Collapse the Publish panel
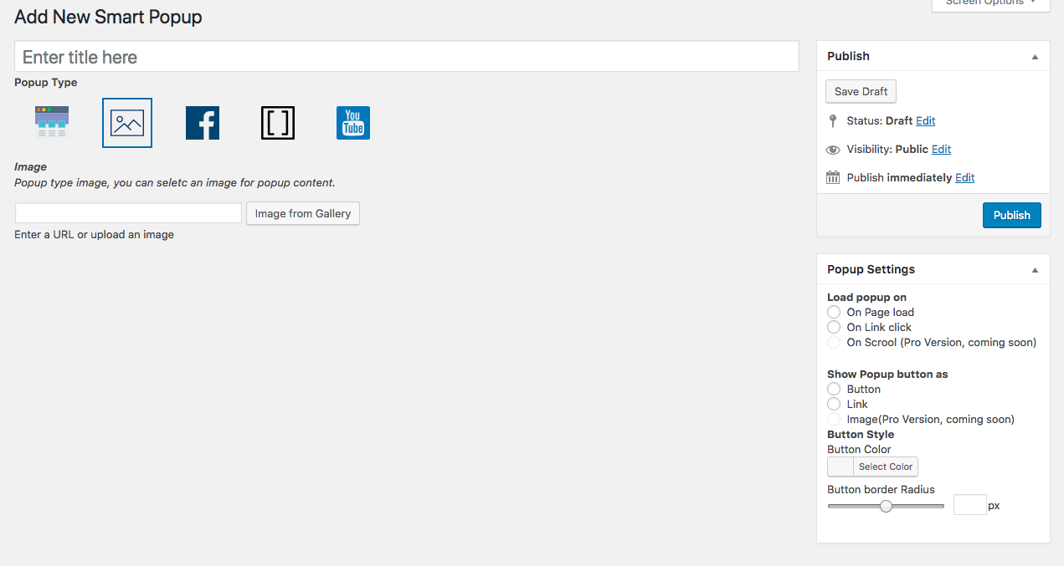 tap(1035, 57)
